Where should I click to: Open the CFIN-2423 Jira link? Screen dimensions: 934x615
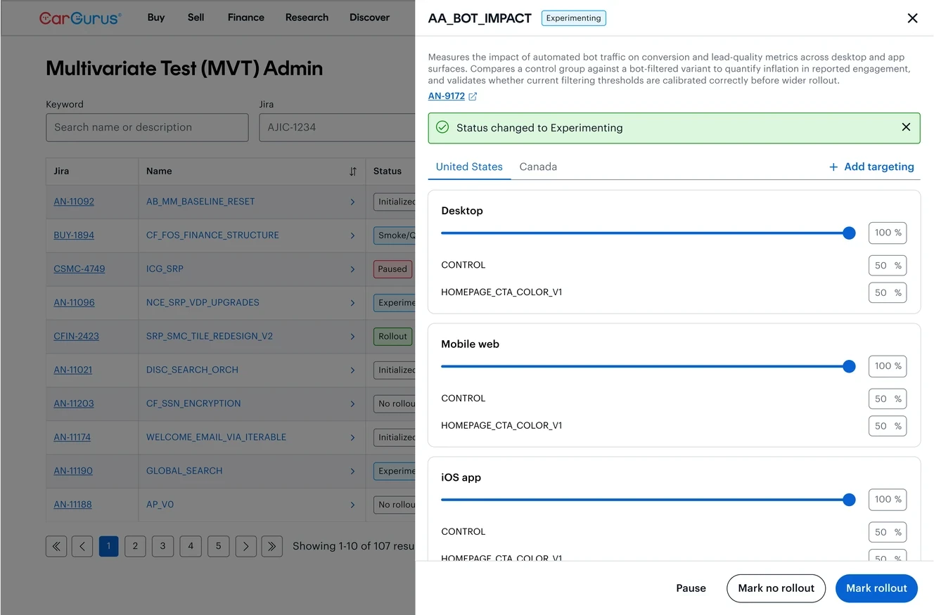tap(76, 337)
